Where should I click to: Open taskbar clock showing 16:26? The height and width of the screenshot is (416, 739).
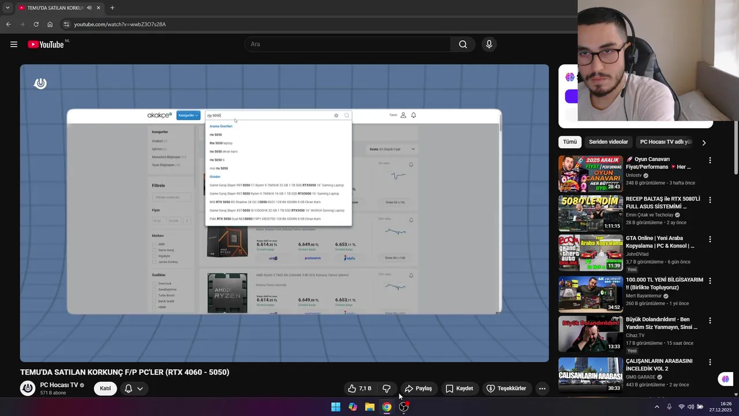tap(721, 407)
